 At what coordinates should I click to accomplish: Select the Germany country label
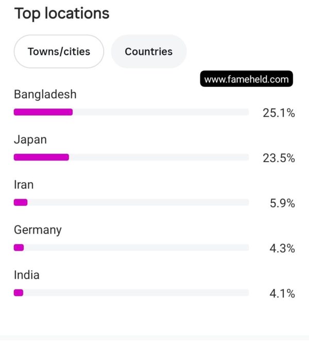38,230
